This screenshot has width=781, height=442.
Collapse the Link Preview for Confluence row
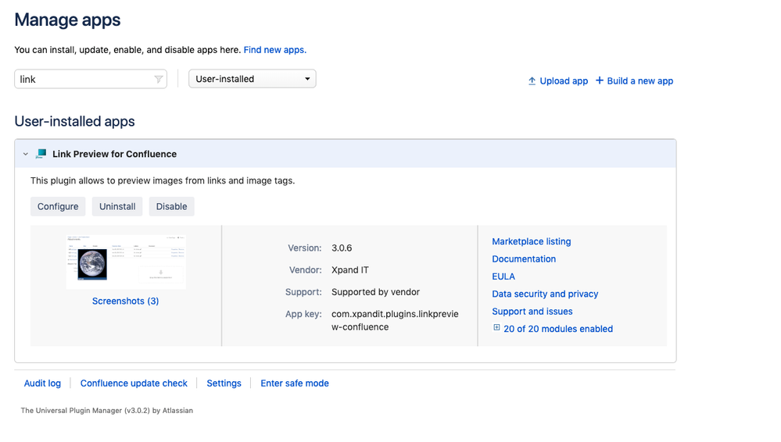point(26,155)
